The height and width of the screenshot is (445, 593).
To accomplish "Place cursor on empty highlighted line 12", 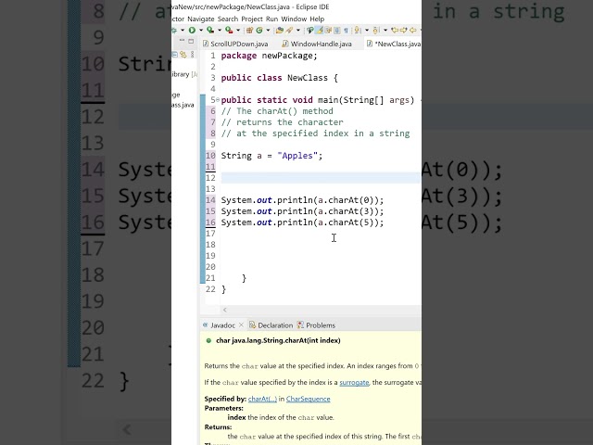I will (x=321, y=178).
